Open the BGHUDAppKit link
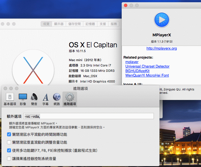201x167 pixels. point(137,71)
